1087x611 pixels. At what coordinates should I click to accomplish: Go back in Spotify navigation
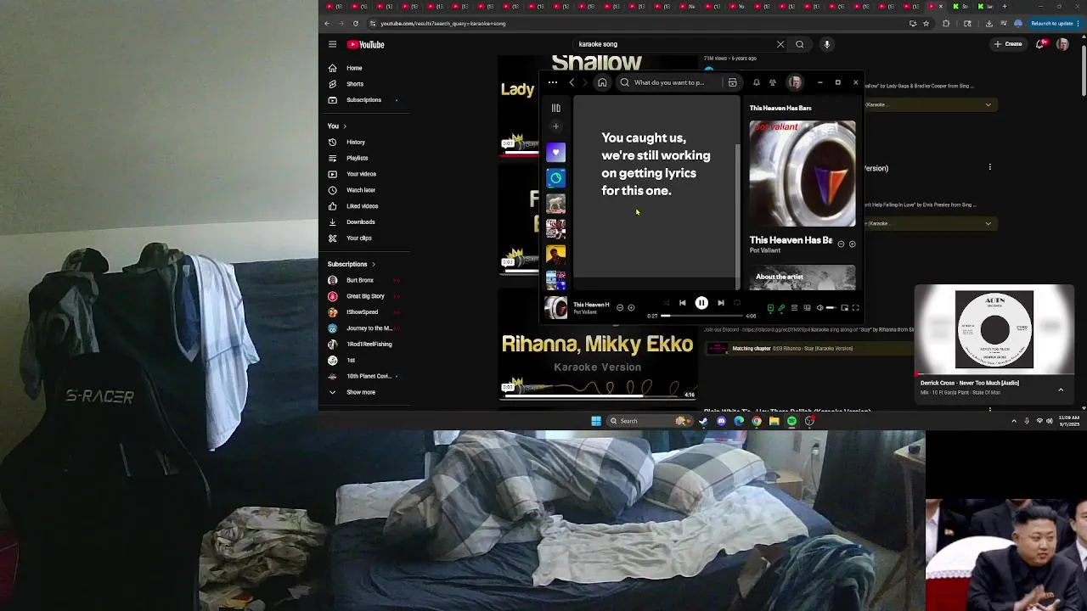tap(572, 82)
